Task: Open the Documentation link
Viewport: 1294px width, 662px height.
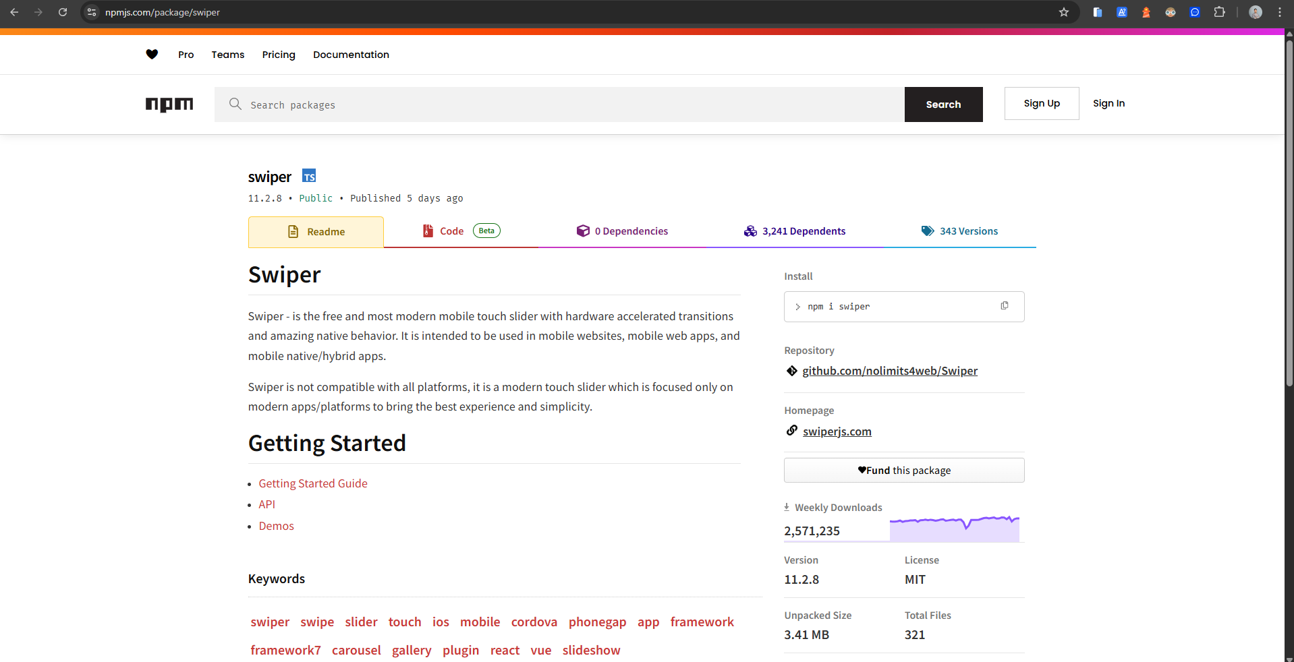Action: [351, 55]
